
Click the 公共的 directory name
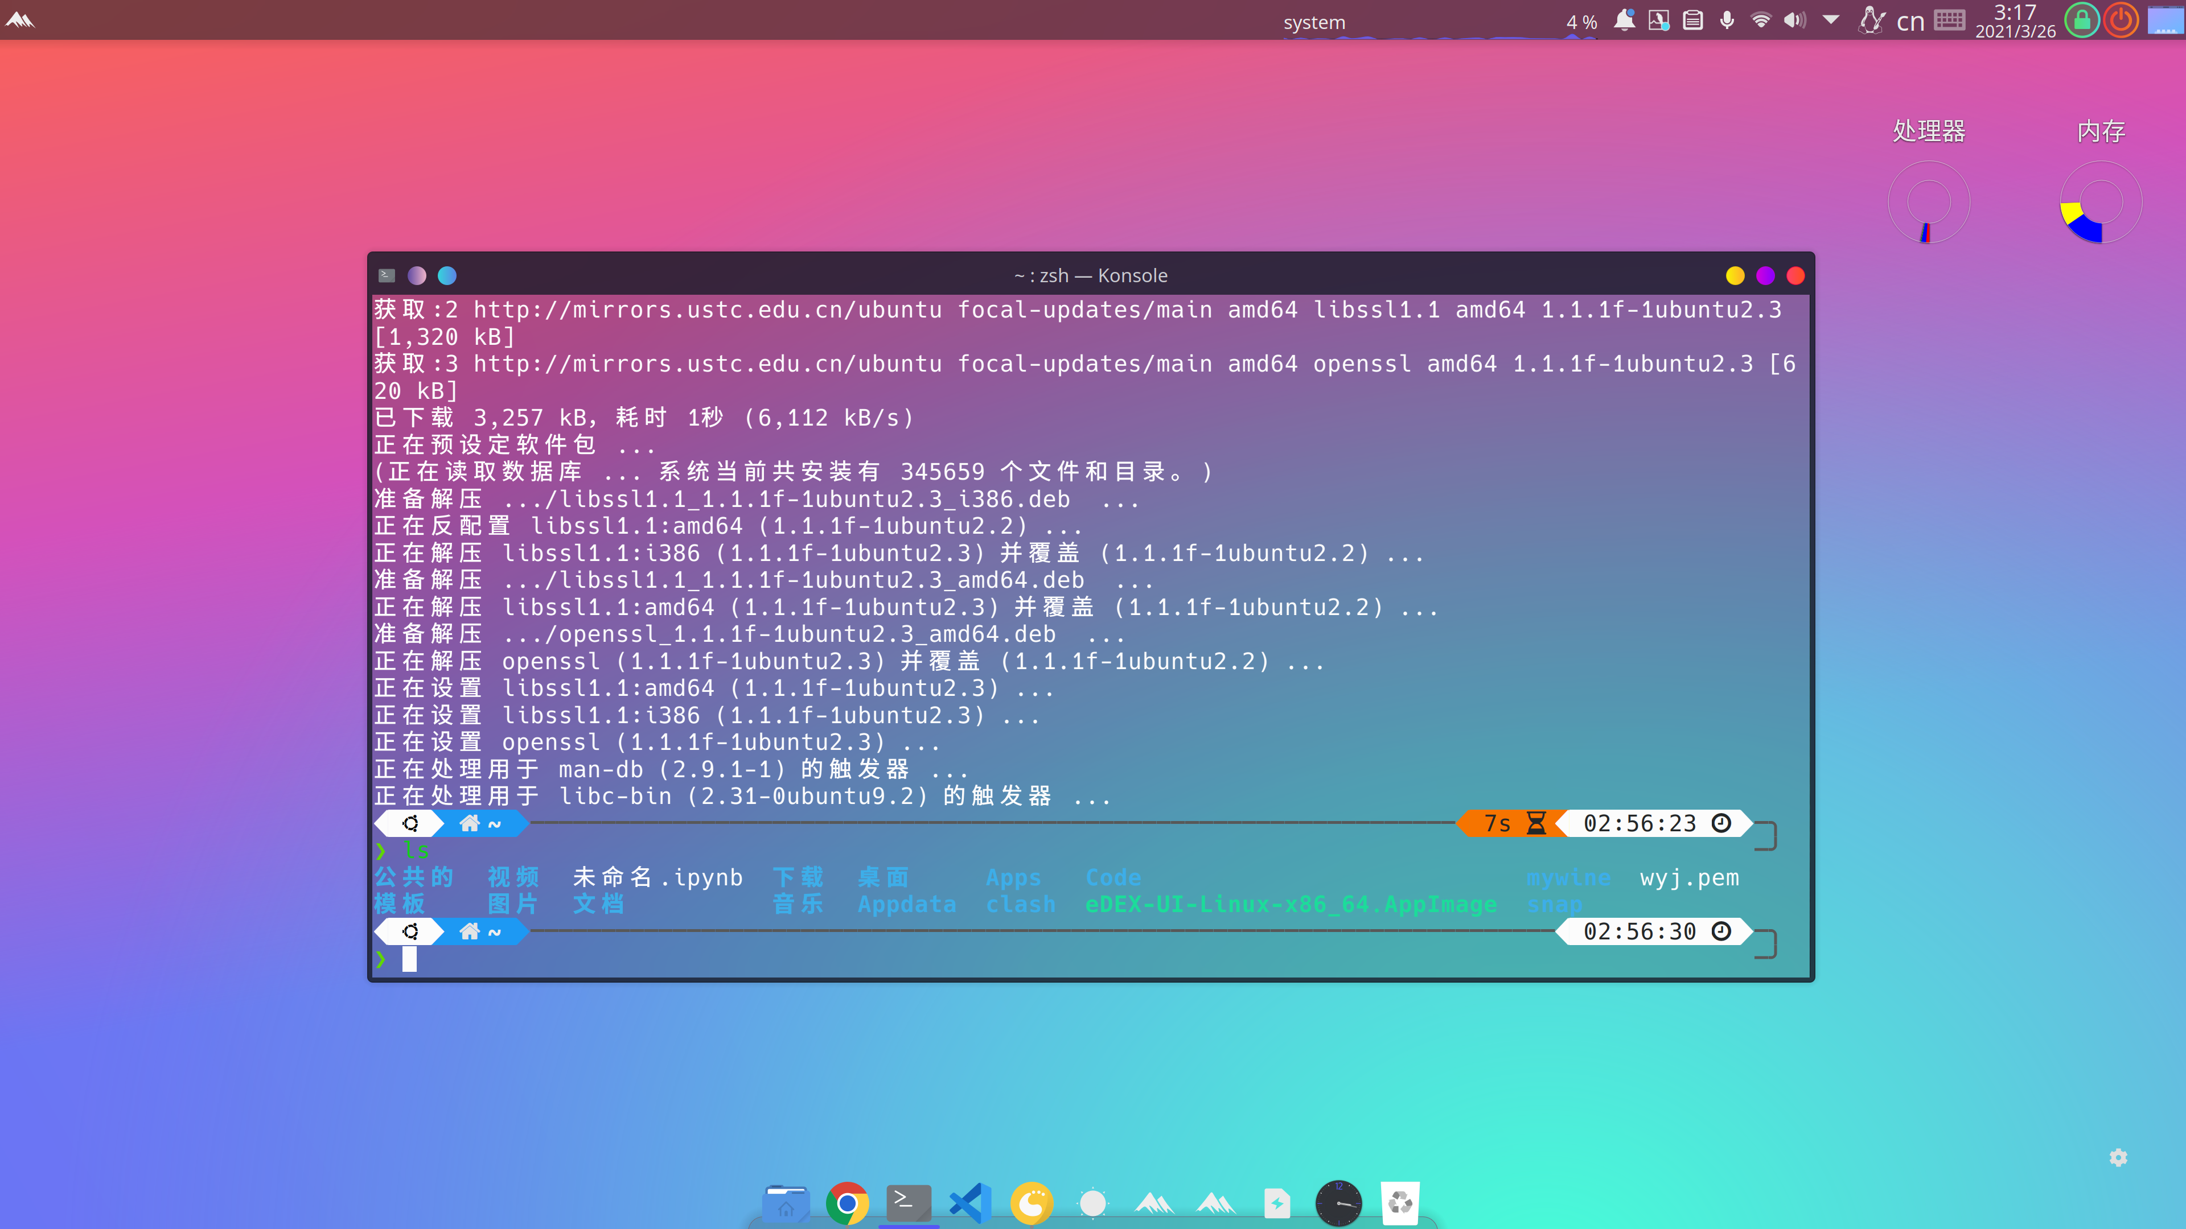414,877
